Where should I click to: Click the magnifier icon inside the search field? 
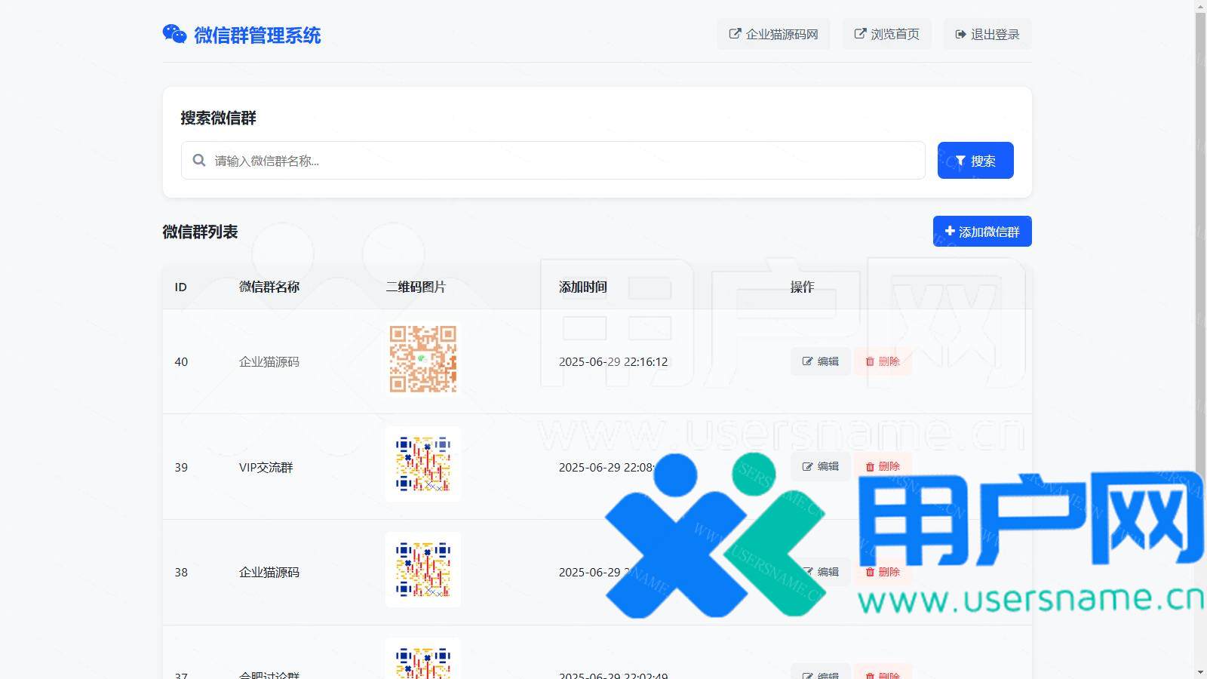pyautogui.click(x=198, y=160)
